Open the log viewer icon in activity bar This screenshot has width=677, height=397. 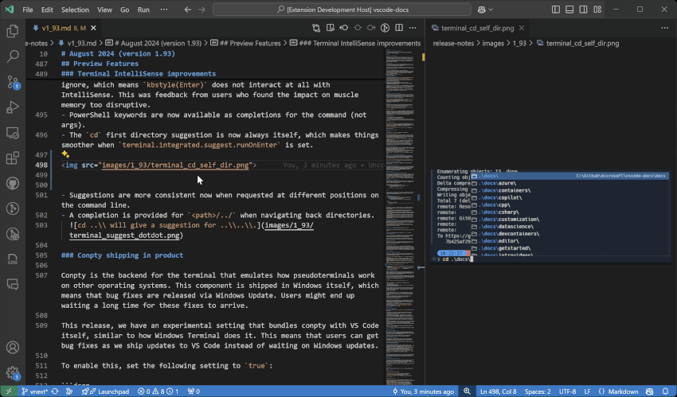(x=13, y=259)
